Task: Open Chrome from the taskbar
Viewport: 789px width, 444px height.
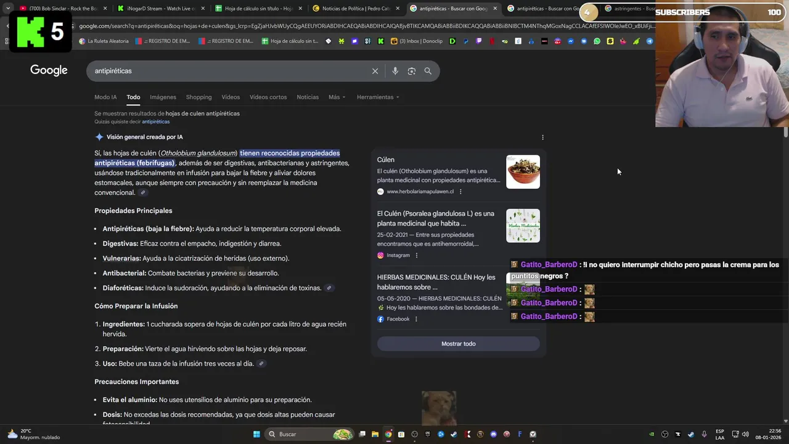Action: pos(388,434)
